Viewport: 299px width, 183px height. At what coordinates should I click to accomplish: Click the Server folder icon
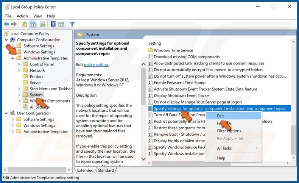click(25, 83)
